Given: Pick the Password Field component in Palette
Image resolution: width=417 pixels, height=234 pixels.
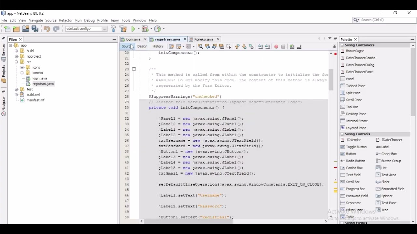Looking at the screenshot, I should point(354,196).
